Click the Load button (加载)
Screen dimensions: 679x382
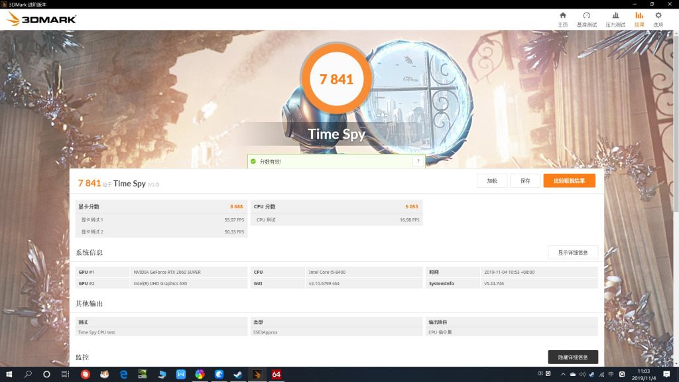click(491, 180)
